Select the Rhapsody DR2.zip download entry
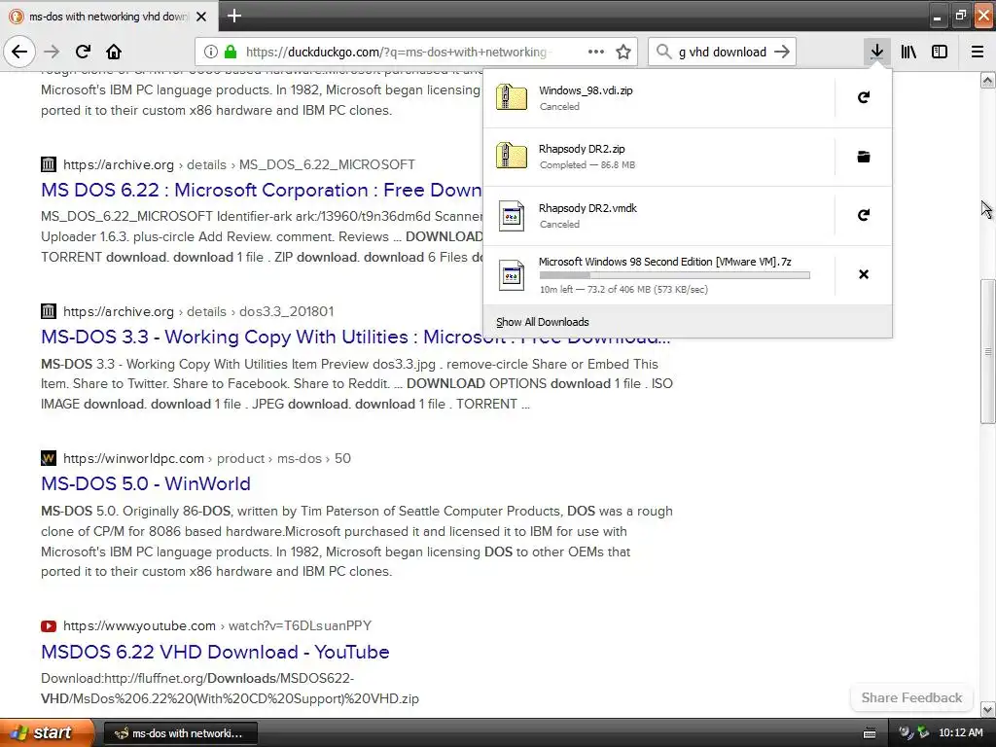Viewport: 996px width, 747px height. tap(658, 157)
